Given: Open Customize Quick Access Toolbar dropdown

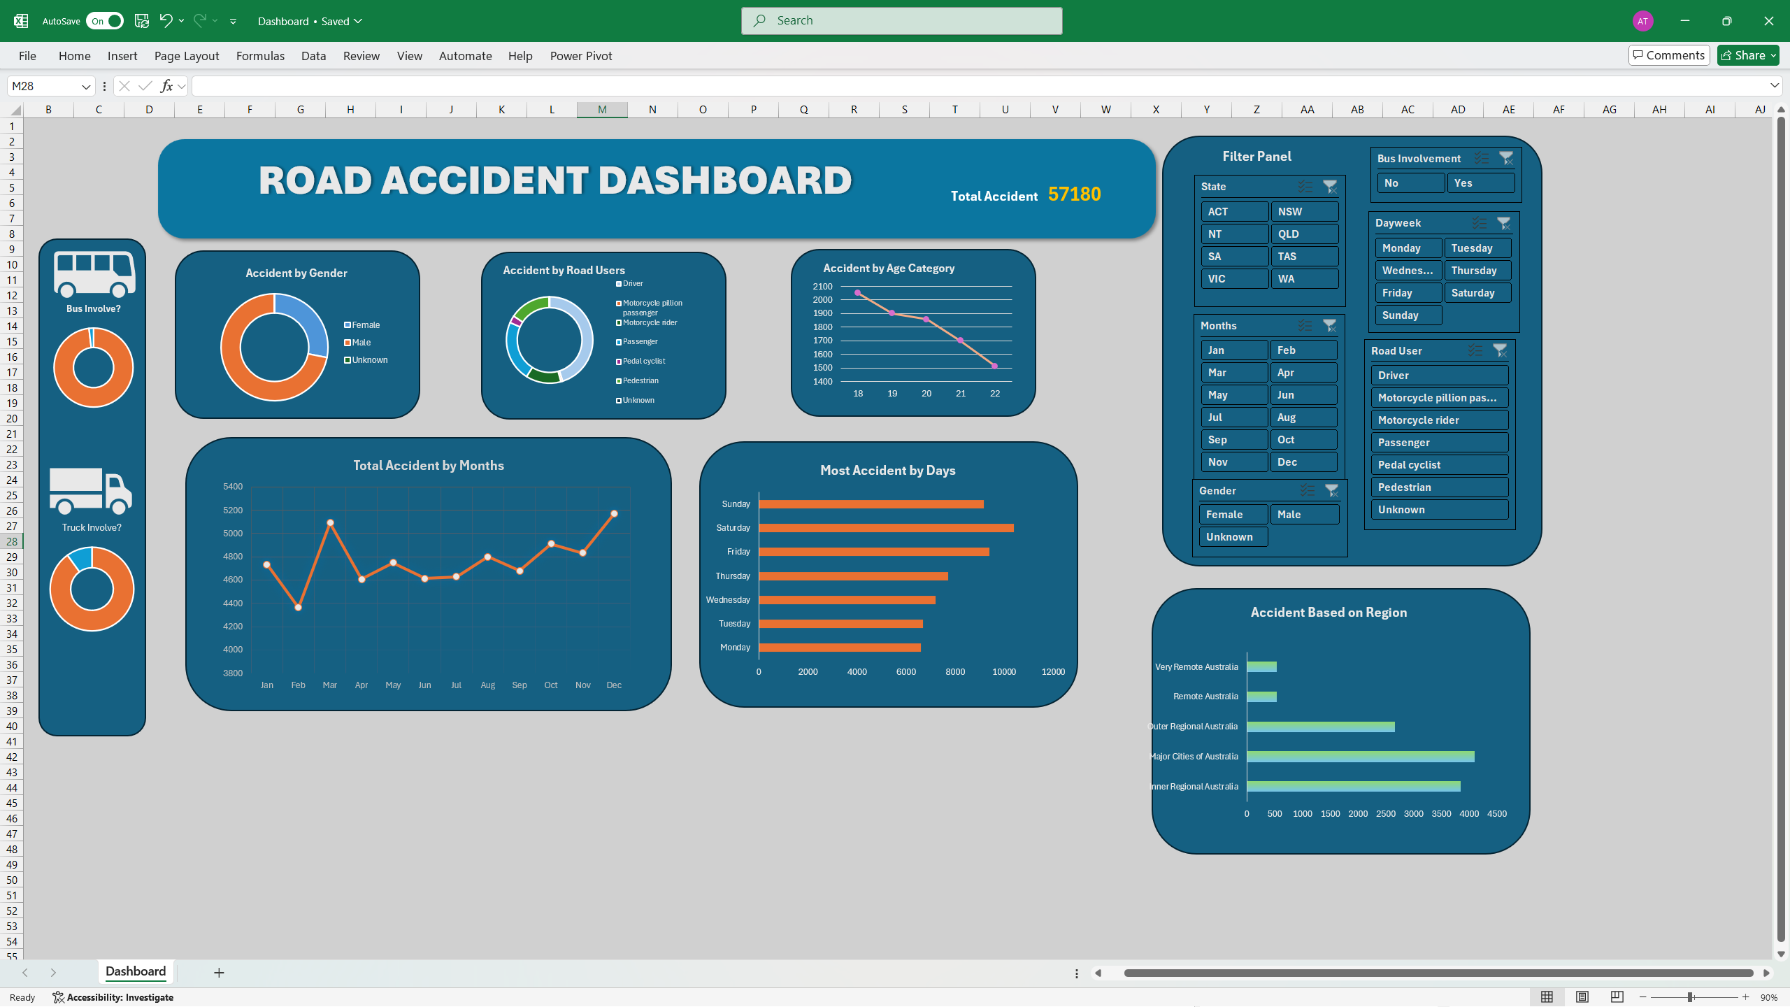Looking at the screenshot, I should click(x=234, y=22).
